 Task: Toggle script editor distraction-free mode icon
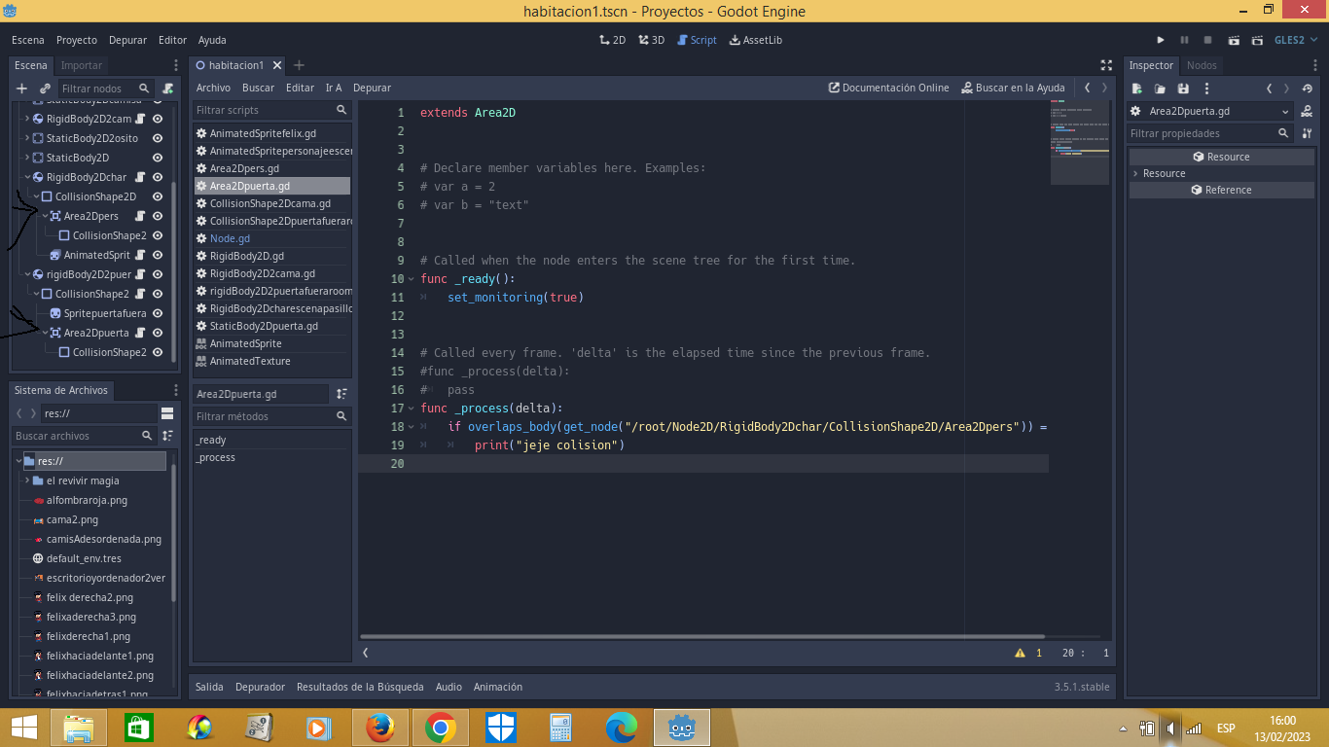click(x=1106, y=65)
